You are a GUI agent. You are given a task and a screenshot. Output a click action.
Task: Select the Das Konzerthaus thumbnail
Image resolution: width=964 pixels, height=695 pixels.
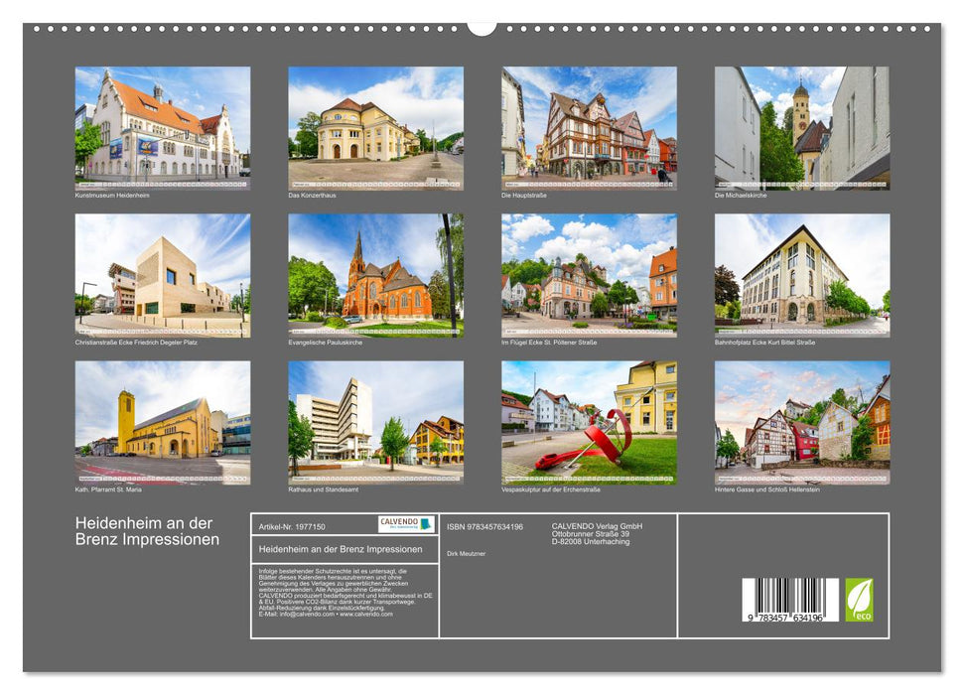tap(375, 127)
